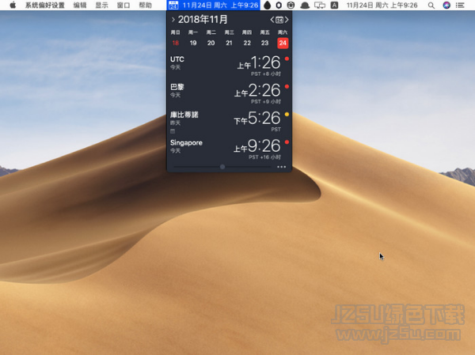Select date 22 in the week row
This screenshot has height=355, width=475.
(x=247, y=43)
